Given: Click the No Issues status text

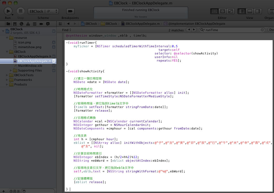Looking at the screenshot, I should click(141, 17).
